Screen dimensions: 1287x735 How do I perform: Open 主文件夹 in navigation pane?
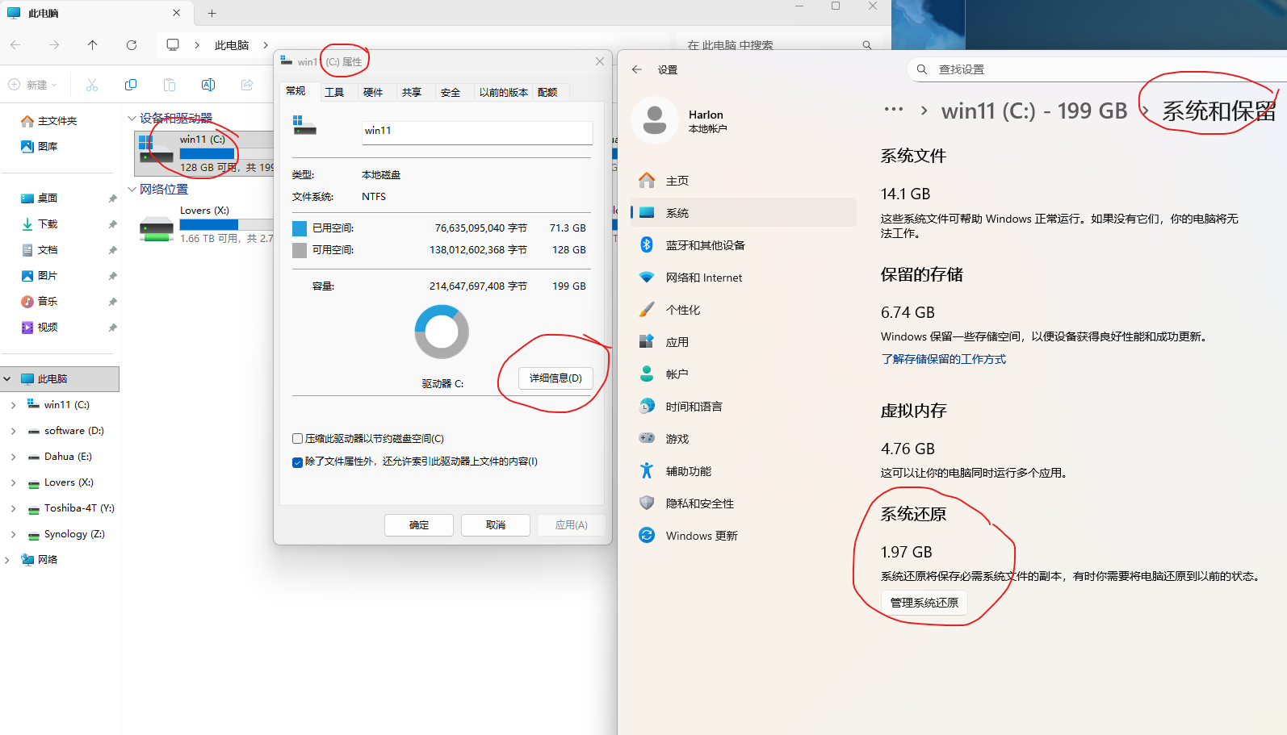(x=57, y=121)
